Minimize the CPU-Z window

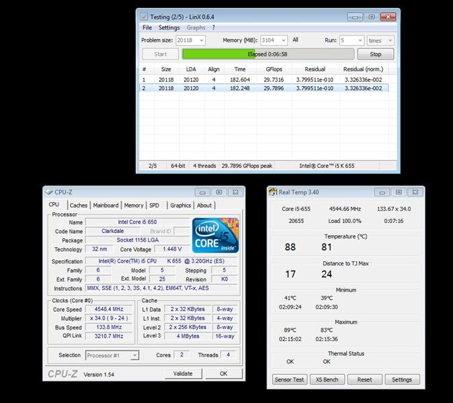click(x=203, y=192)
